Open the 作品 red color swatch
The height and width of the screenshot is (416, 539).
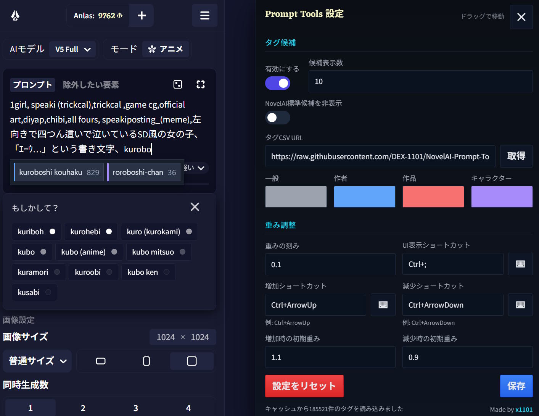click(433, 197)
